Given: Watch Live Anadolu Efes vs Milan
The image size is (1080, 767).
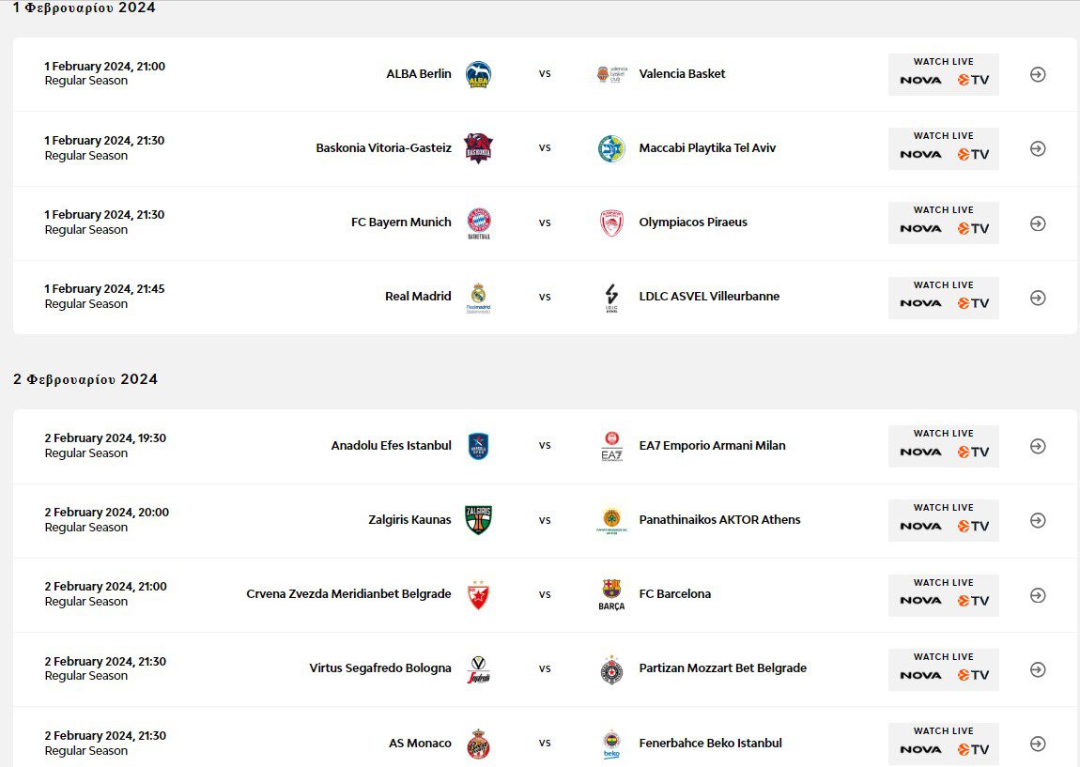Looking at the screenshot, I should point(943,446).
